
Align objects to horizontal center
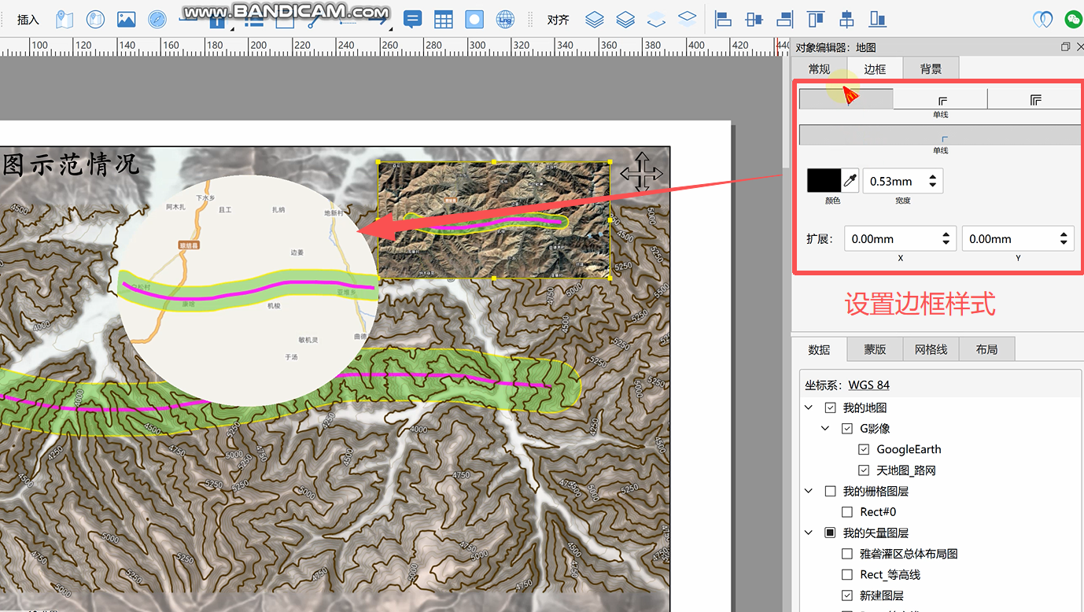coord(754,20)
